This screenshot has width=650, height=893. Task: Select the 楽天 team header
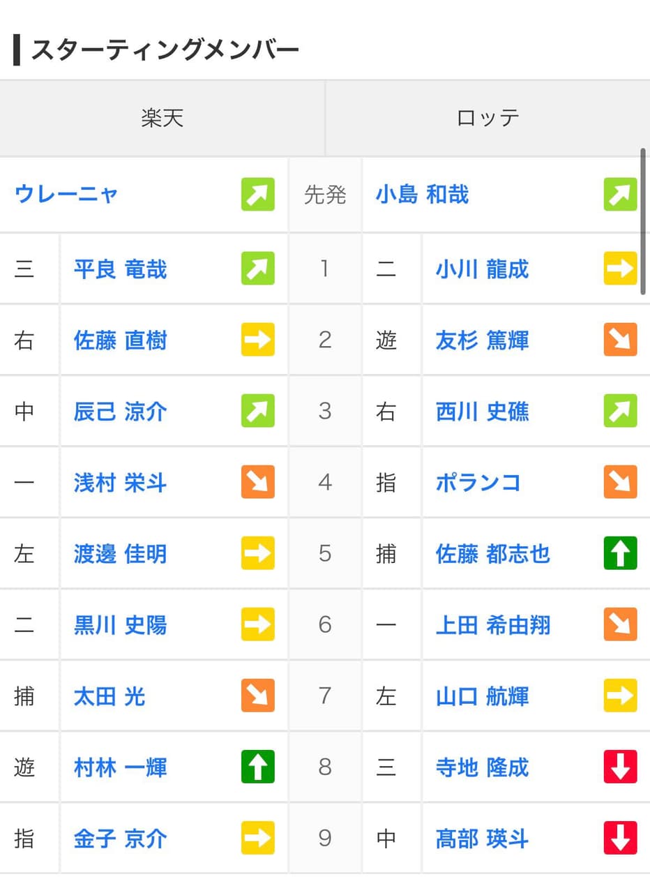[x=162, y=118]
